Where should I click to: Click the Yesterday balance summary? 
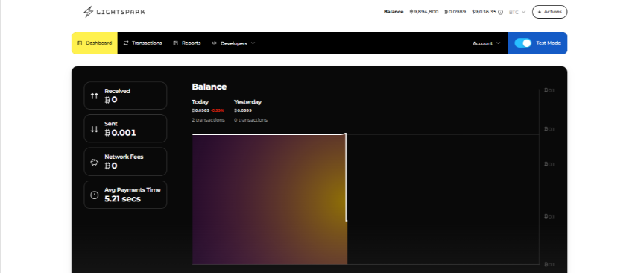[250, 110]
